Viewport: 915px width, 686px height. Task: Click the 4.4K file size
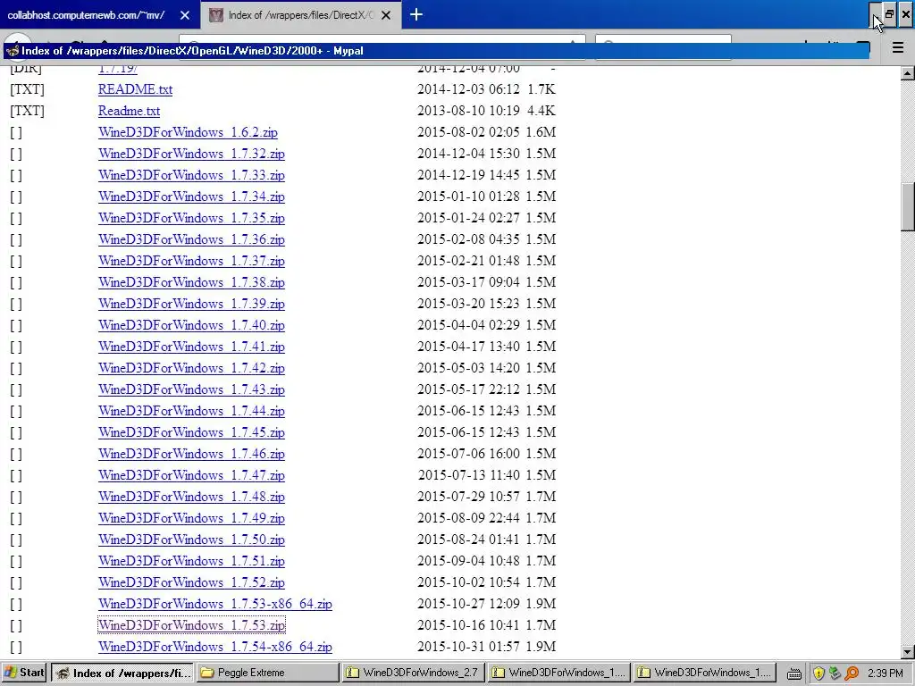pyautogui.click(x=541, y=111)
